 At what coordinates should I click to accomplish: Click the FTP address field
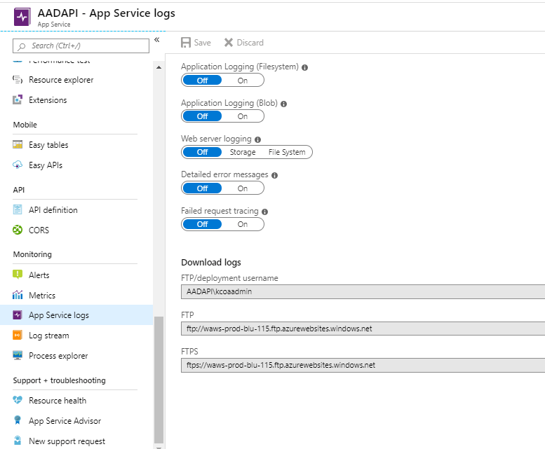(x=363, y=329)
